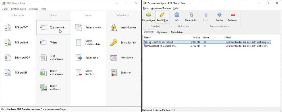Open the Metadaten tool
This screenshot has height=112, width=282.
123,58
